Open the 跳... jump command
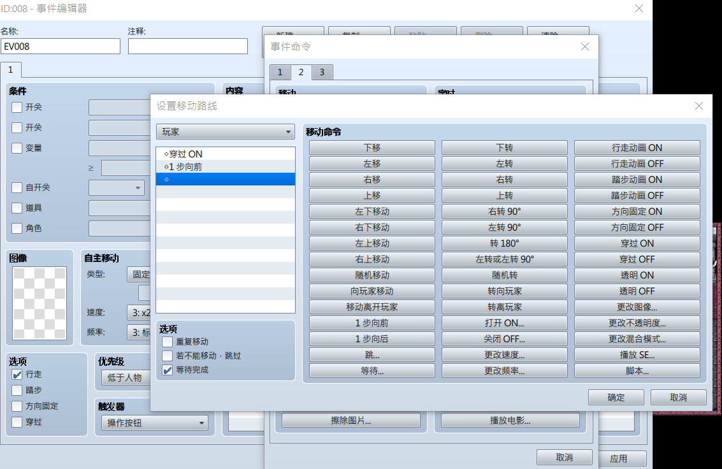The image size is (722, 469). (372, 355)
